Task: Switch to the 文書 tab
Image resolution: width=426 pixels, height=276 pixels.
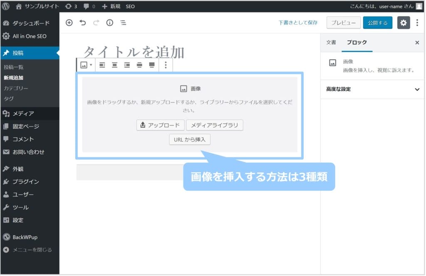Action: (x=331, y=42)
